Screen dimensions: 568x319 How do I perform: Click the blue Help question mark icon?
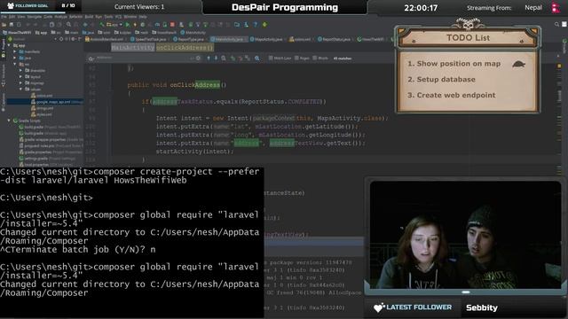coord(256,24)
